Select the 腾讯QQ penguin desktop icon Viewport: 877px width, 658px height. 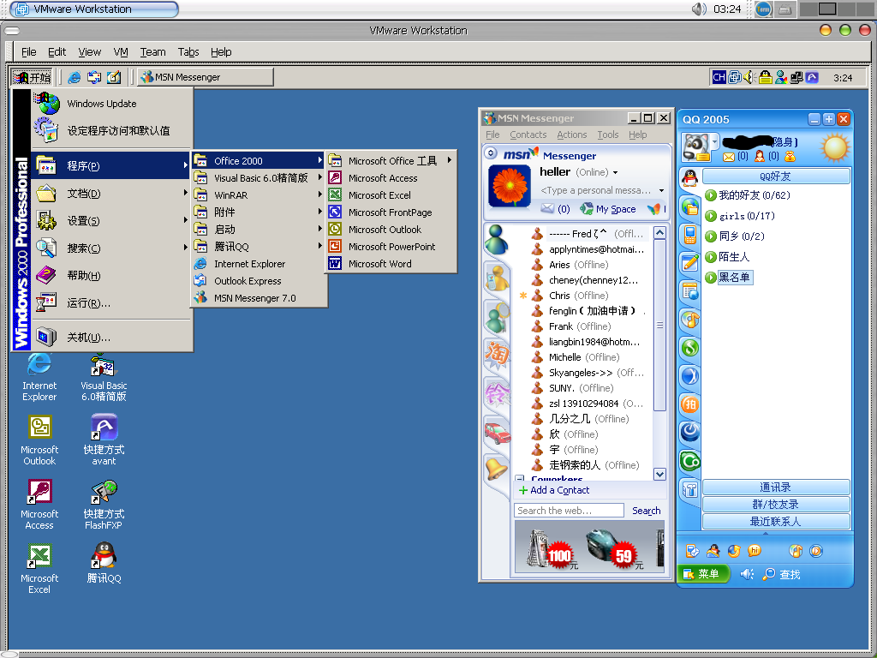[104, 563]
